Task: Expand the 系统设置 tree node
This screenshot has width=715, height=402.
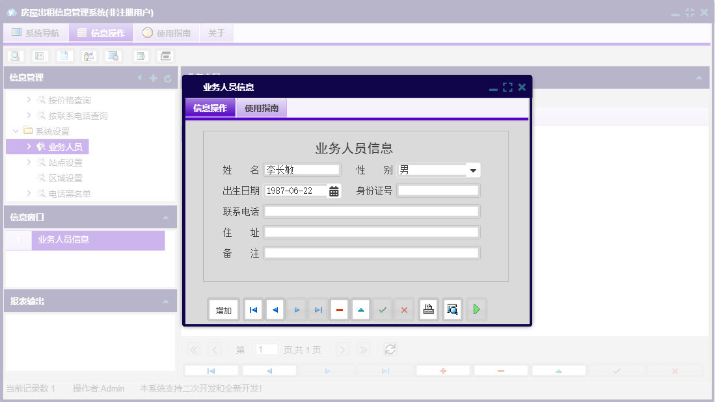Action: pos(15,131)
